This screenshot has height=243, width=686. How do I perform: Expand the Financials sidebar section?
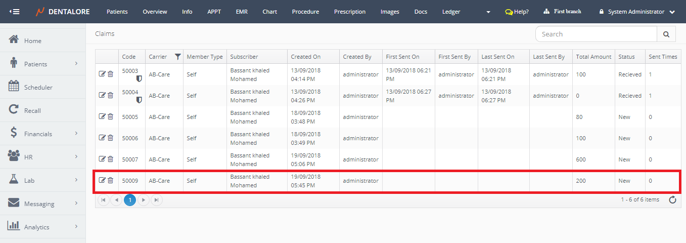[x=76, y=134]
